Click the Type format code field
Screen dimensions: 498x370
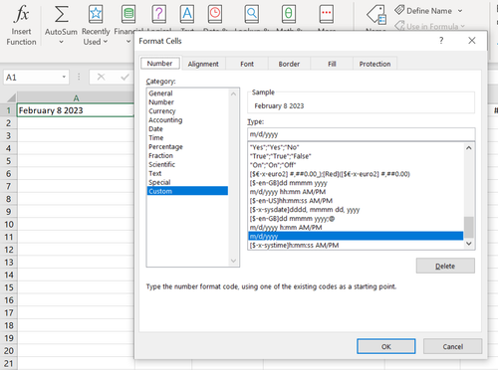click(362, 134)
